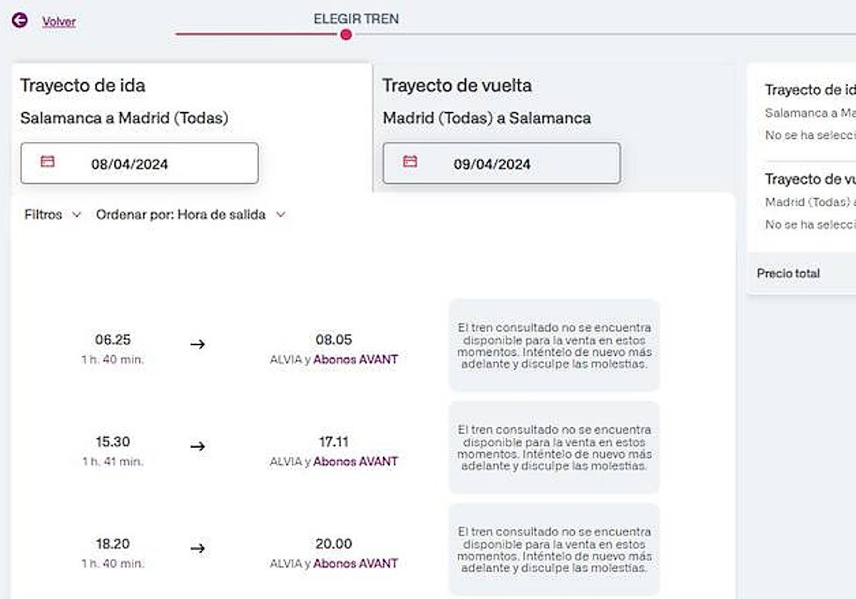
Task: Click the arrow icon on 15.30 train
Action: tap(198, 446)
